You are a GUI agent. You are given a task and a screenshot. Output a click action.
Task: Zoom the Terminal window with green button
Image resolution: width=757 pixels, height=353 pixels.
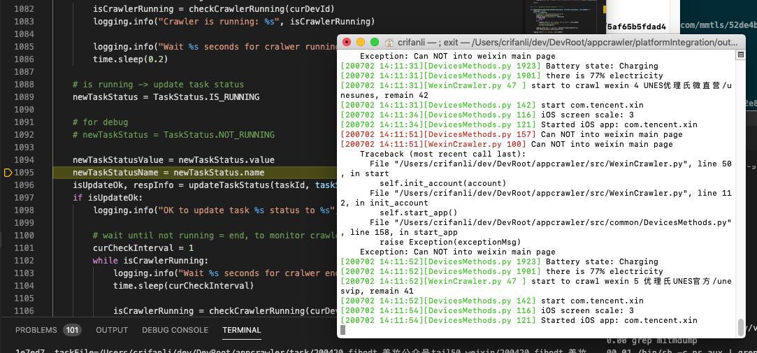tap(374, 42)
